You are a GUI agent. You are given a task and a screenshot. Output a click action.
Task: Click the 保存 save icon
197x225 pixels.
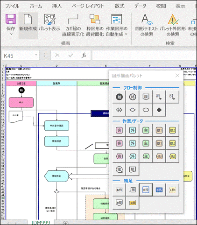click(x=11, y=19)
